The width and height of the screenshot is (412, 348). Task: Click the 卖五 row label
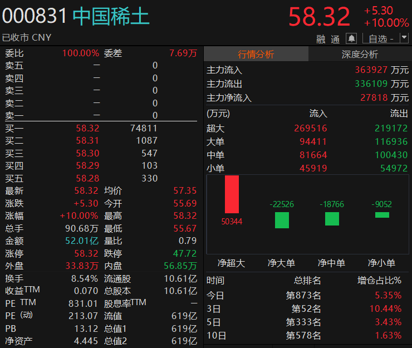tap(14, 66)
